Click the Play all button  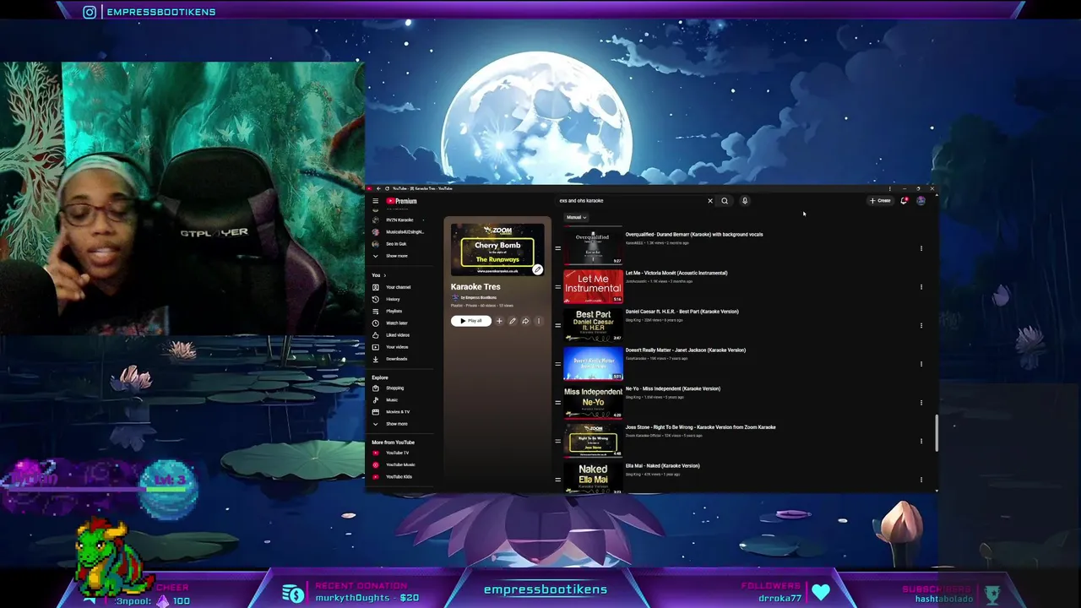click(471, 321)
